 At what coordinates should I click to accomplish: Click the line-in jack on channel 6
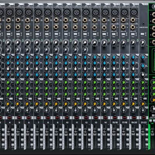pyautogui.click(x=28, y=21)
